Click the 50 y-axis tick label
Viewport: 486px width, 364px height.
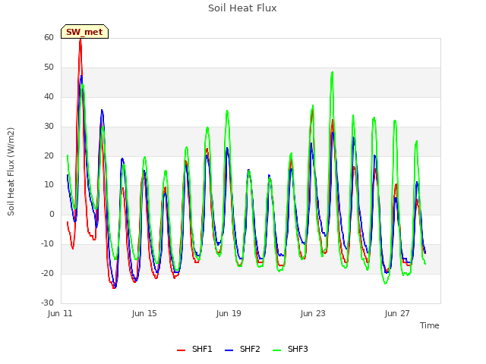(x=49, y=67)
